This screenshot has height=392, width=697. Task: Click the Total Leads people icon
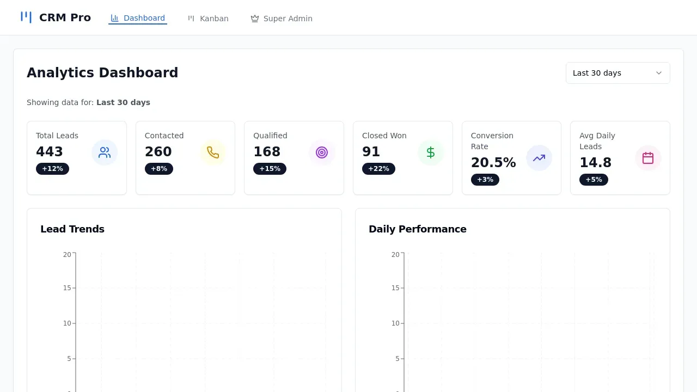(x=105, y=152)
